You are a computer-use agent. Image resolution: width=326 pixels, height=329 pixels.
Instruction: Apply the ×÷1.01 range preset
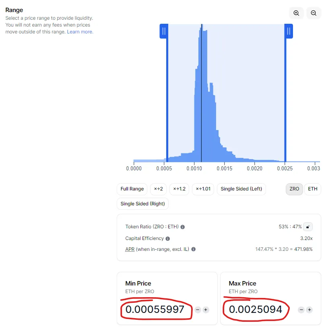203,189
